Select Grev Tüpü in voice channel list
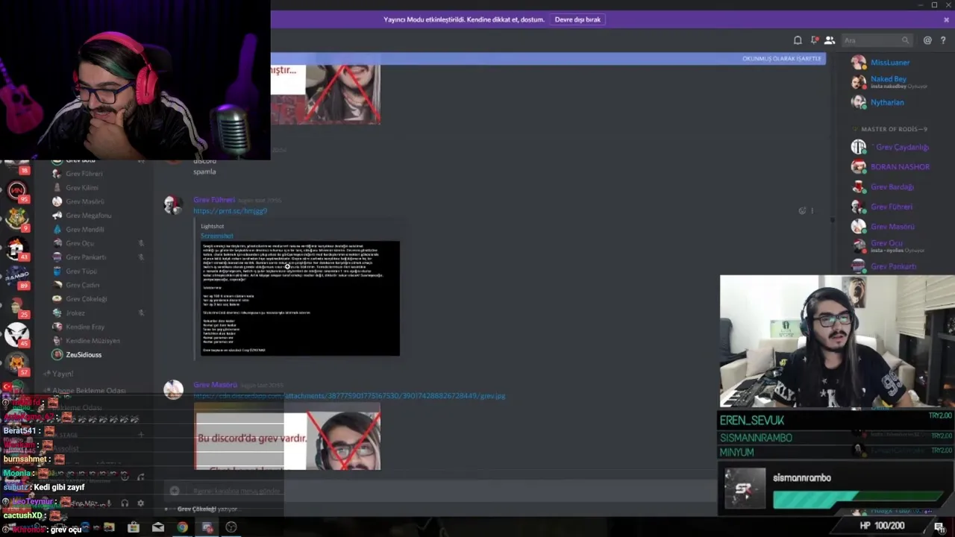Viewport: 955px width, 537px height. tap(81, 271)
